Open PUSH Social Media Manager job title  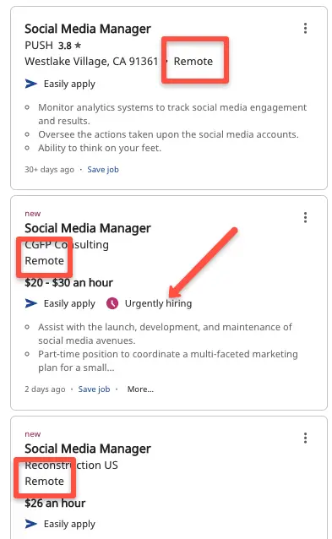click(88, 29)
